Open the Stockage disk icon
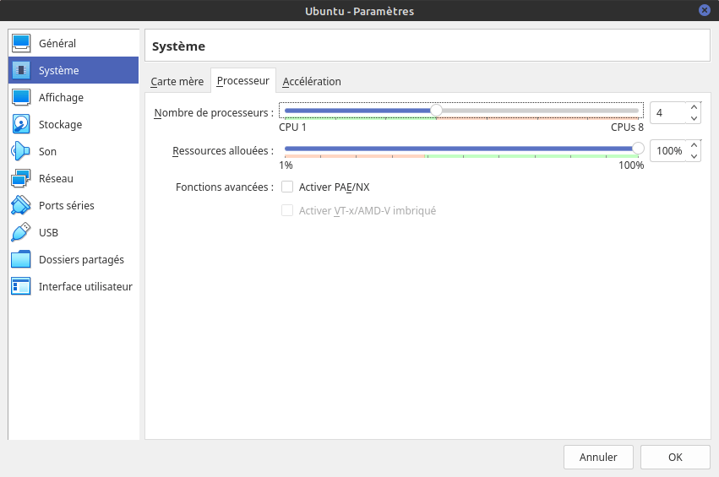Screen dimensions: 719x477 point(21,124)
